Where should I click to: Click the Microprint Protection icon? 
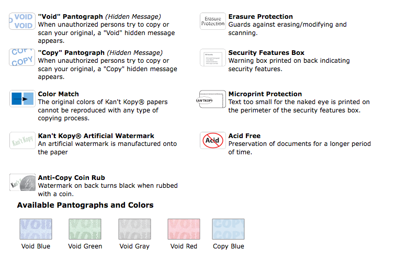[x=213, y=99]
